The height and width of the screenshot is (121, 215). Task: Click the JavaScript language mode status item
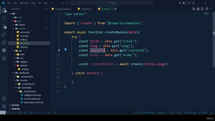click(190, 113)
